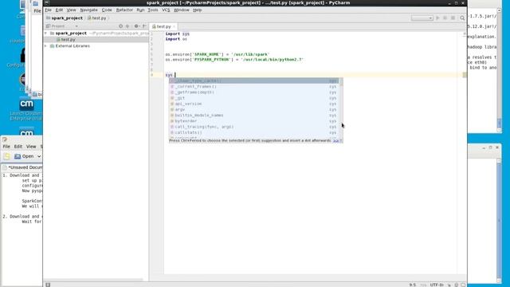This screenshot has height=287, width=510.
Task: Click the Project panel horizontal scrollbar
Action: tap(94, 280)
